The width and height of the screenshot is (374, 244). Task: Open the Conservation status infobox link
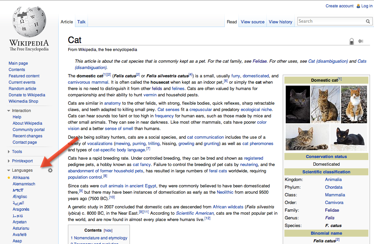click(x=326, y=157)
